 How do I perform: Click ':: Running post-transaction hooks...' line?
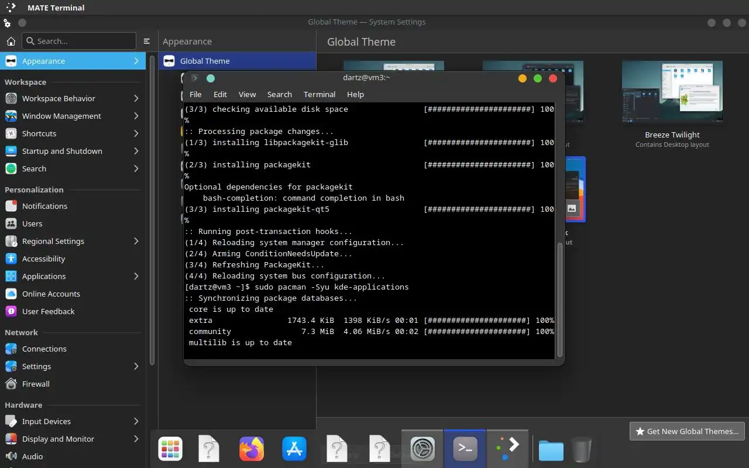tap(269, 231)
